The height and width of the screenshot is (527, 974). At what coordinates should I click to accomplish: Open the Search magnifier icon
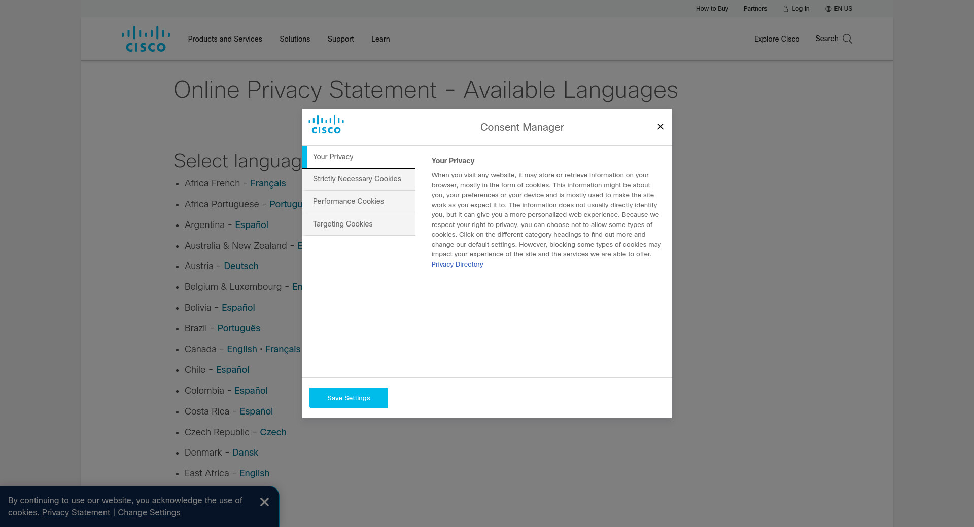(847, 39)
